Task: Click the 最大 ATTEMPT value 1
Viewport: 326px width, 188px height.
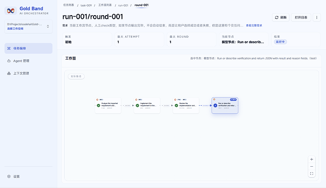Action: (118, 42)
